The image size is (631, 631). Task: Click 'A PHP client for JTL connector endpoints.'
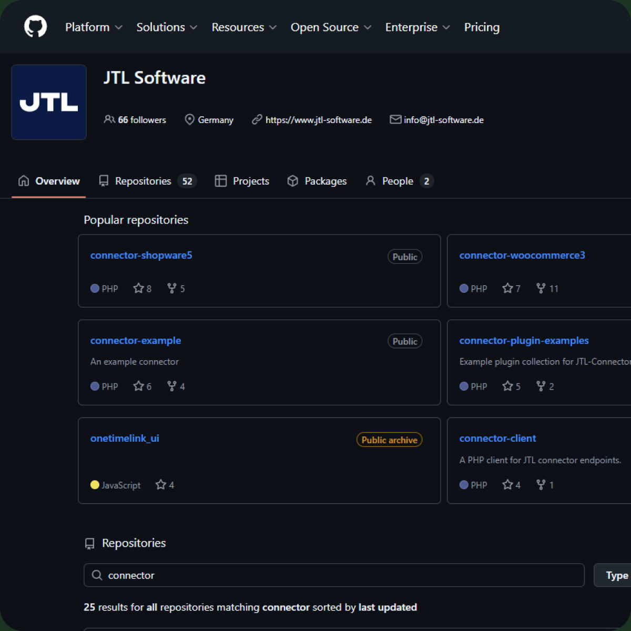541,460
